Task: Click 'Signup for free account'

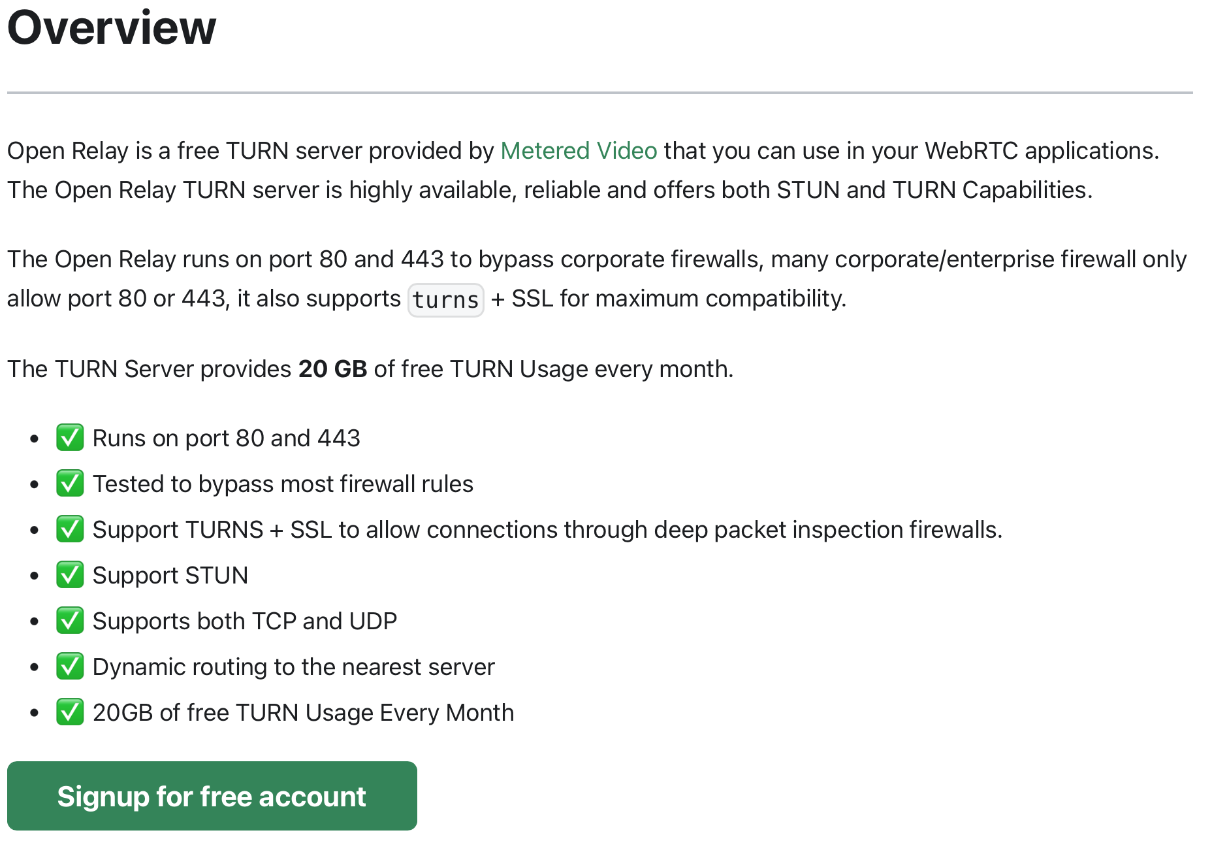Action: point(211,796)
